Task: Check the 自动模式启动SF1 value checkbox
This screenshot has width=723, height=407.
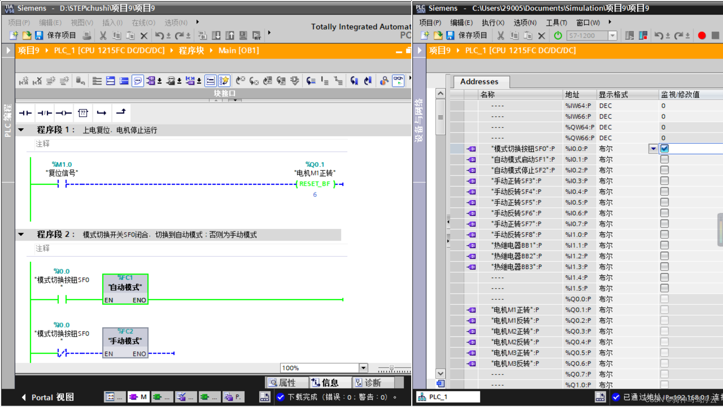Action: (665, 159)
